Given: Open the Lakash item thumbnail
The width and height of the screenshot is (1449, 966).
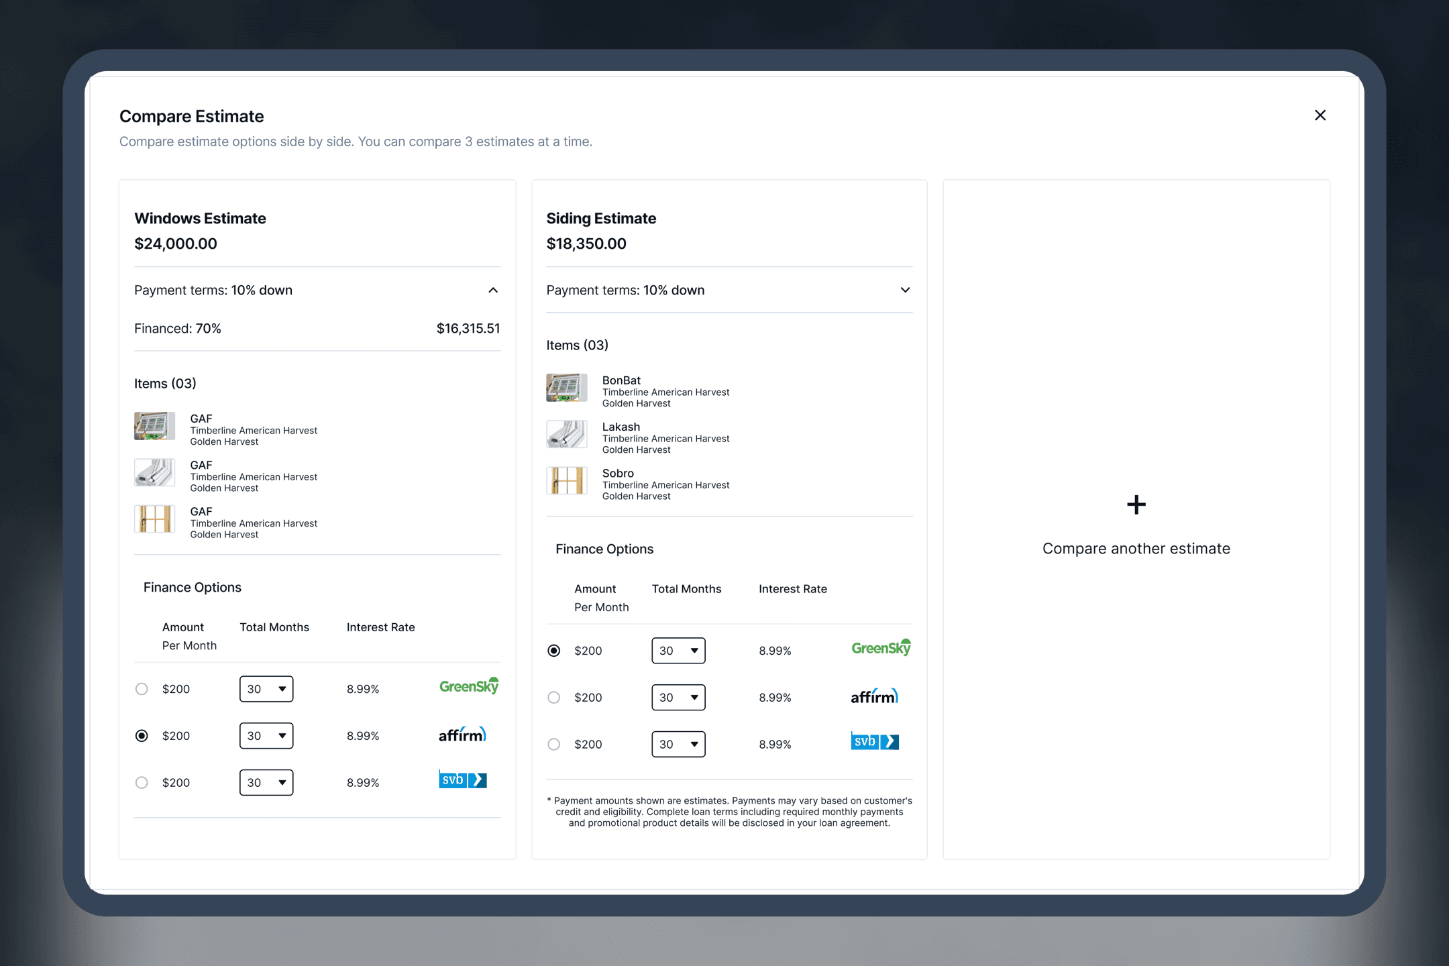Looking at the screenshot, I should click(x=566, y=434).
